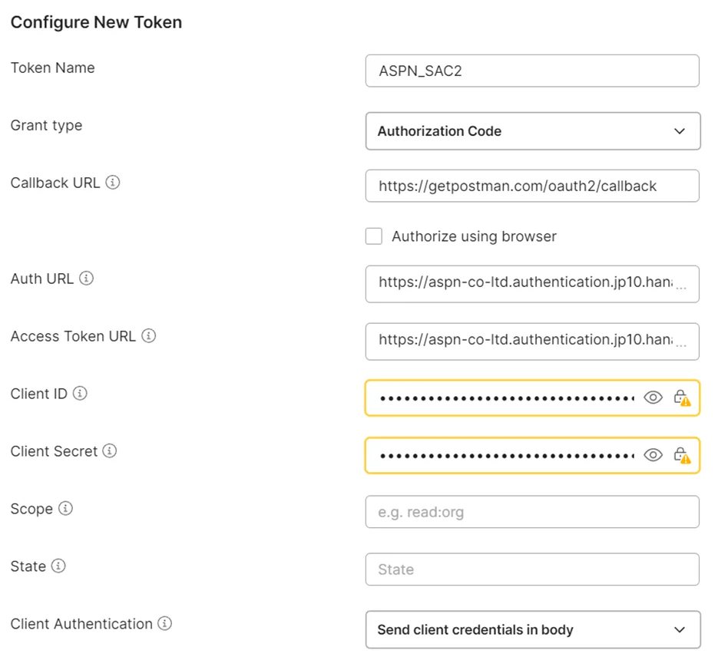The width and height of the screenshot is (718, 660).
Task: Click info icon beside Auth URL label
Action: [x=87, y=279]
